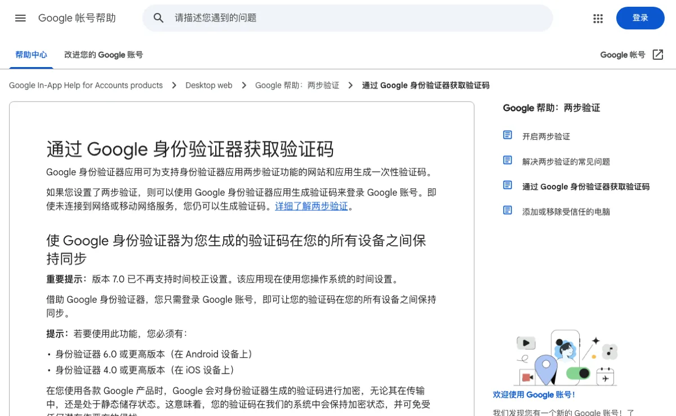Click the search magnifier icon
Viewport: 676px width, 416px height.
(x=159, y=18)
